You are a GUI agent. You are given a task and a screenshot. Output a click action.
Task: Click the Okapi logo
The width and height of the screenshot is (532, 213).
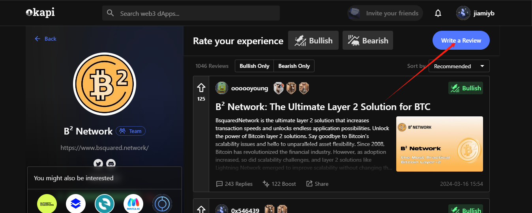point(40,13)
